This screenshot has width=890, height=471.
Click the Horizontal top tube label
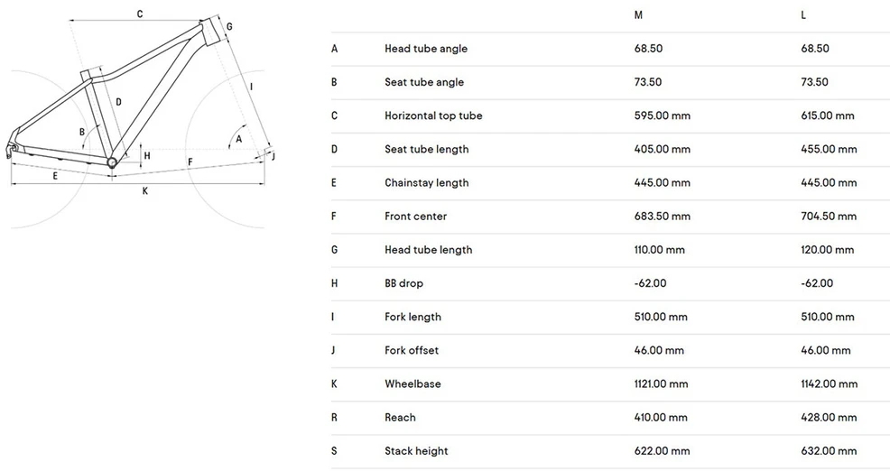tap(433, 115)
